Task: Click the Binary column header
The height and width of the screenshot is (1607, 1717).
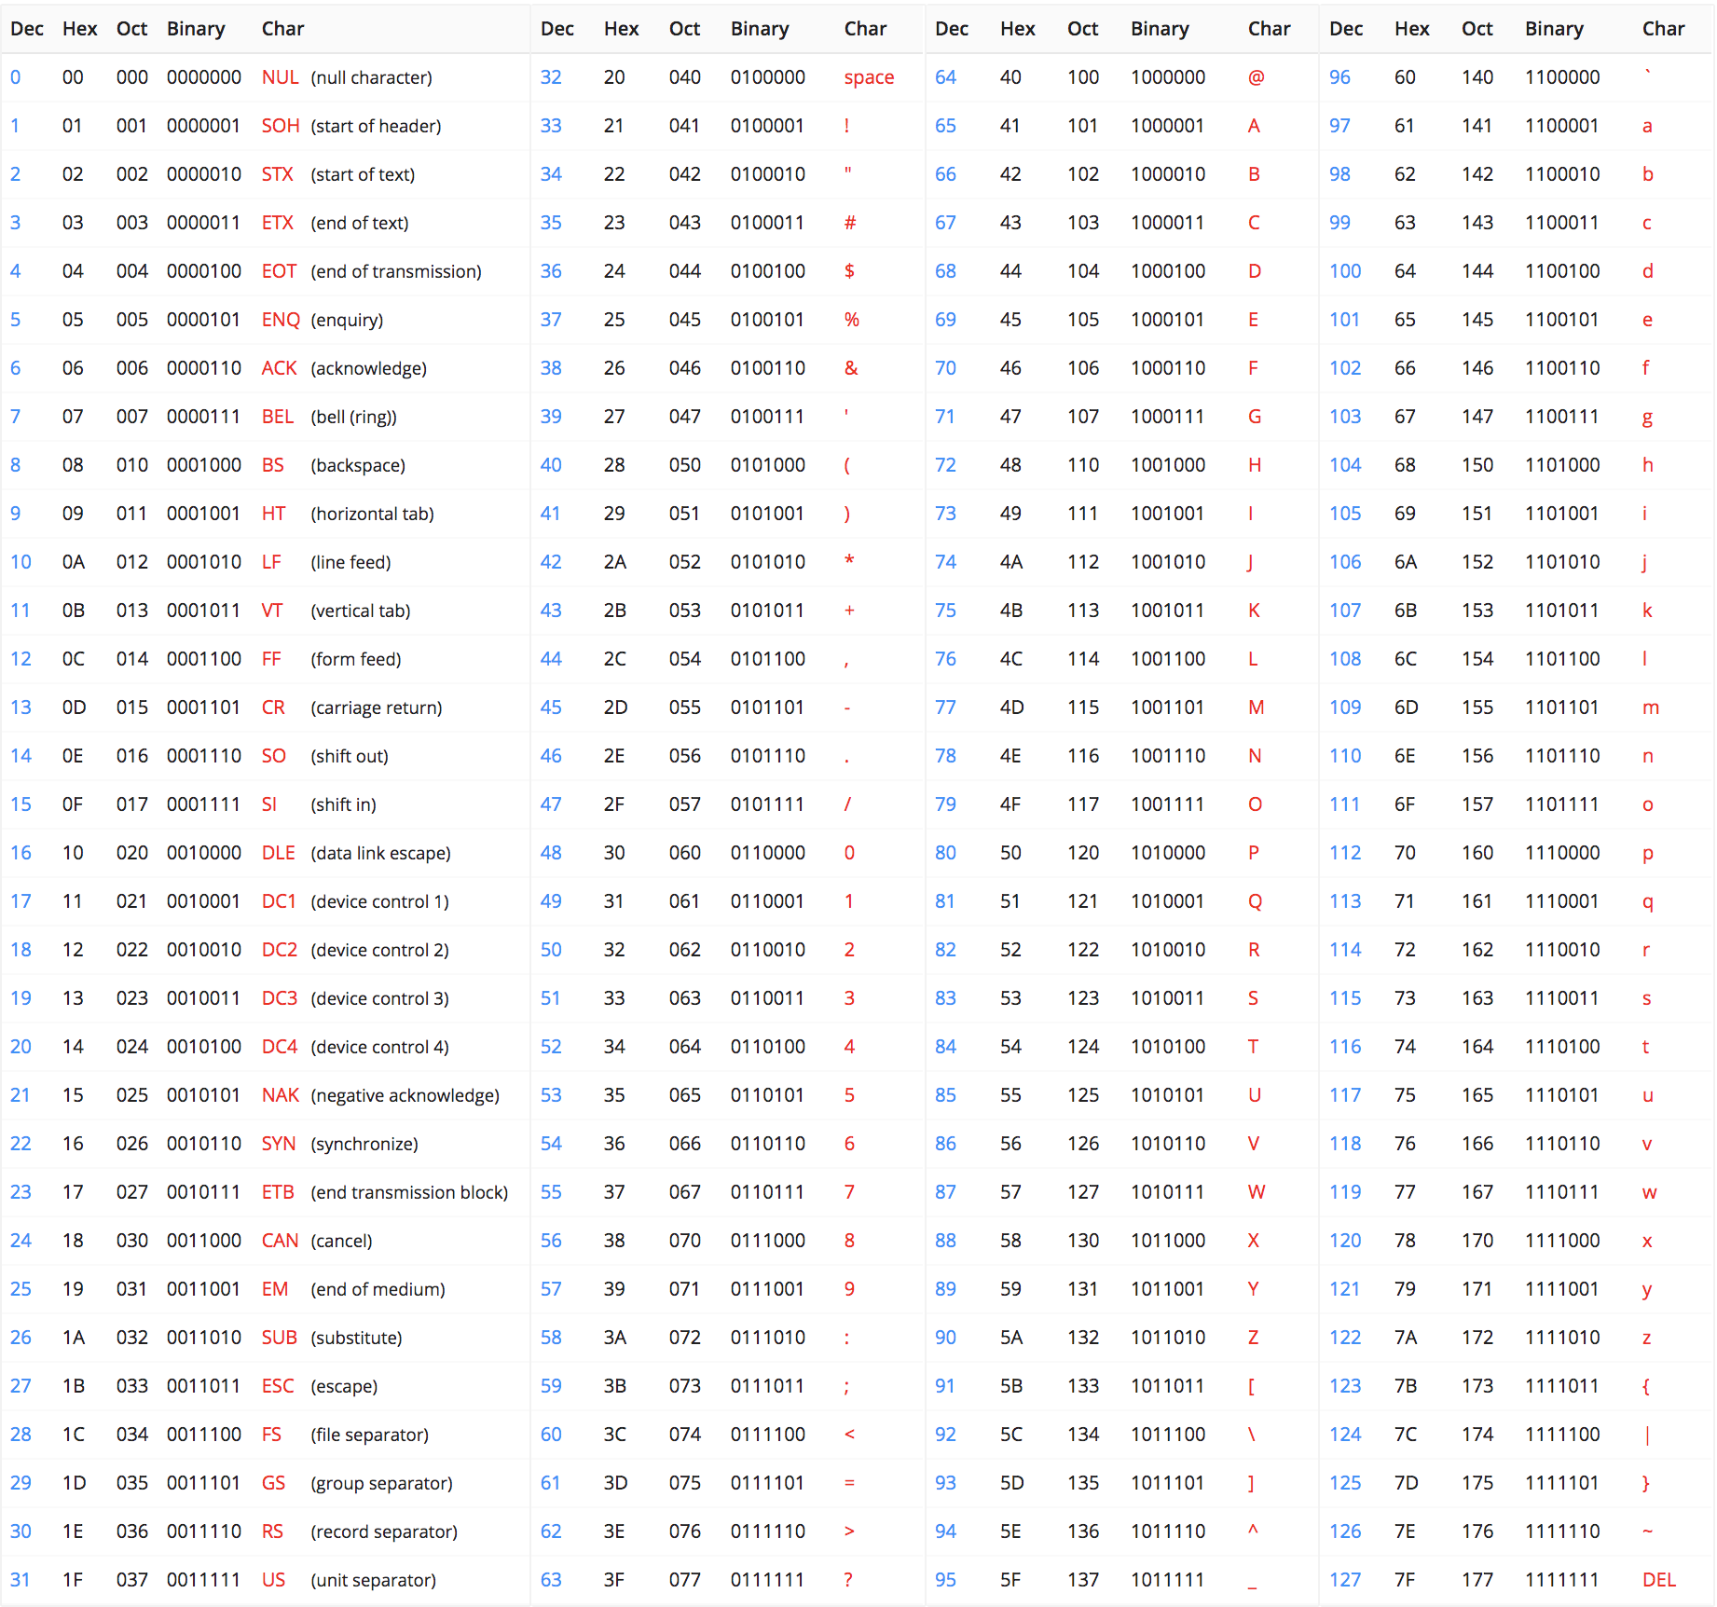Action: click(196, 29)
